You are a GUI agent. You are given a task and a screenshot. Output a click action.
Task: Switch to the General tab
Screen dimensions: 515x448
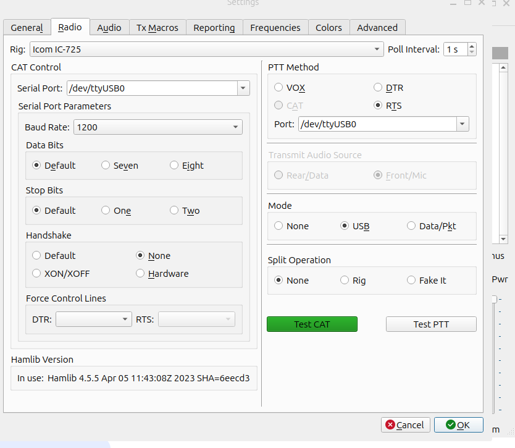(x=27, y=28)
